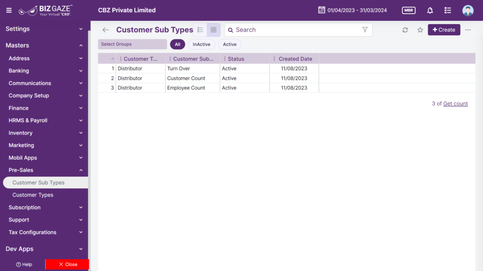Create a new customer sub type
The height and width of the screenshot is (271, 483).
click(x=443, y=30)
